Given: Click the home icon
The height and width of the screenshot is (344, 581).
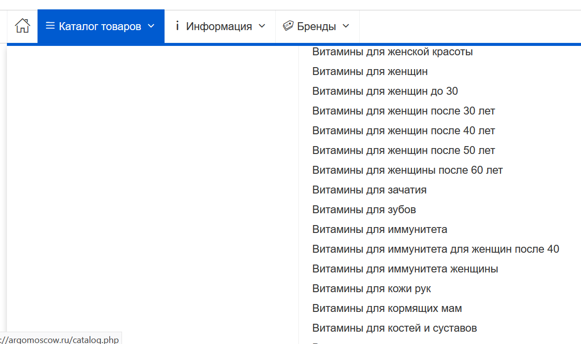Looking at the screenshot, I should [x=22, y=26].
